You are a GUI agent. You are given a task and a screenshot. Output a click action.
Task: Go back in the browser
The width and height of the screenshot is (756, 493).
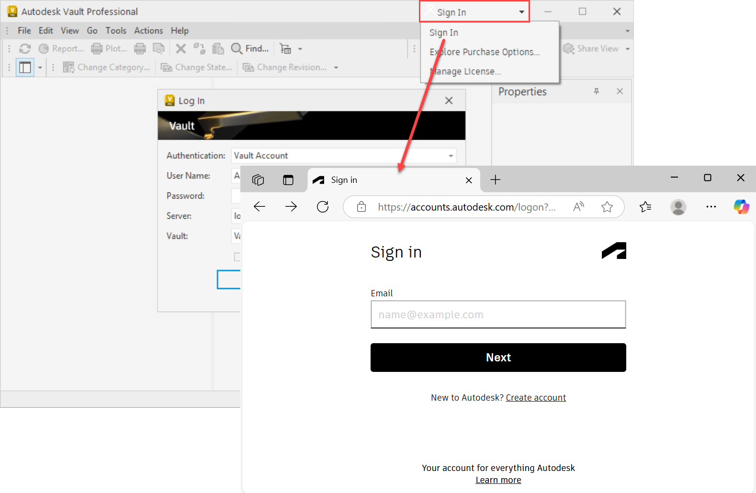click(260, 207)
